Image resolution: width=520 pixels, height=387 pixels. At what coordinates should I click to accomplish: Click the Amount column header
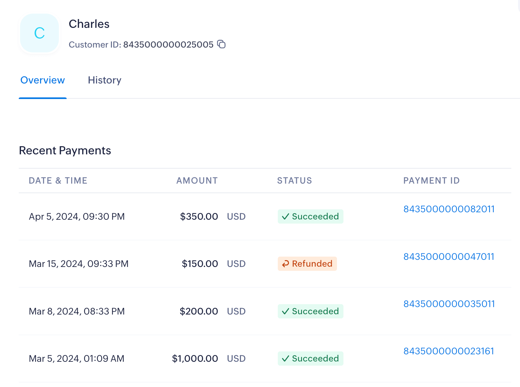(197, 181)
